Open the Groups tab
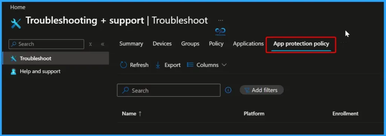 pyautogui.click(x=190, y=44)
